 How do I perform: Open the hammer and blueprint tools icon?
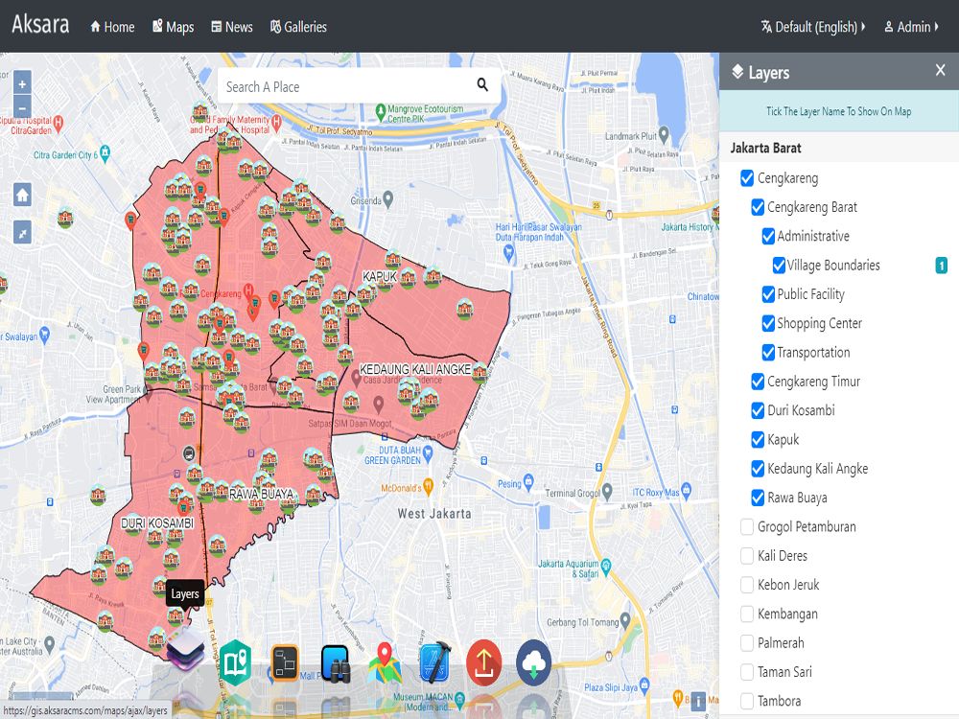[x=435, y=662]
